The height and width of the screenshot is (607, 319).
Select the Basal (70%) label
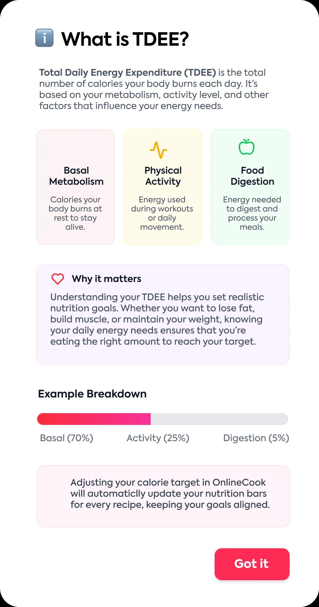point(67,438)
